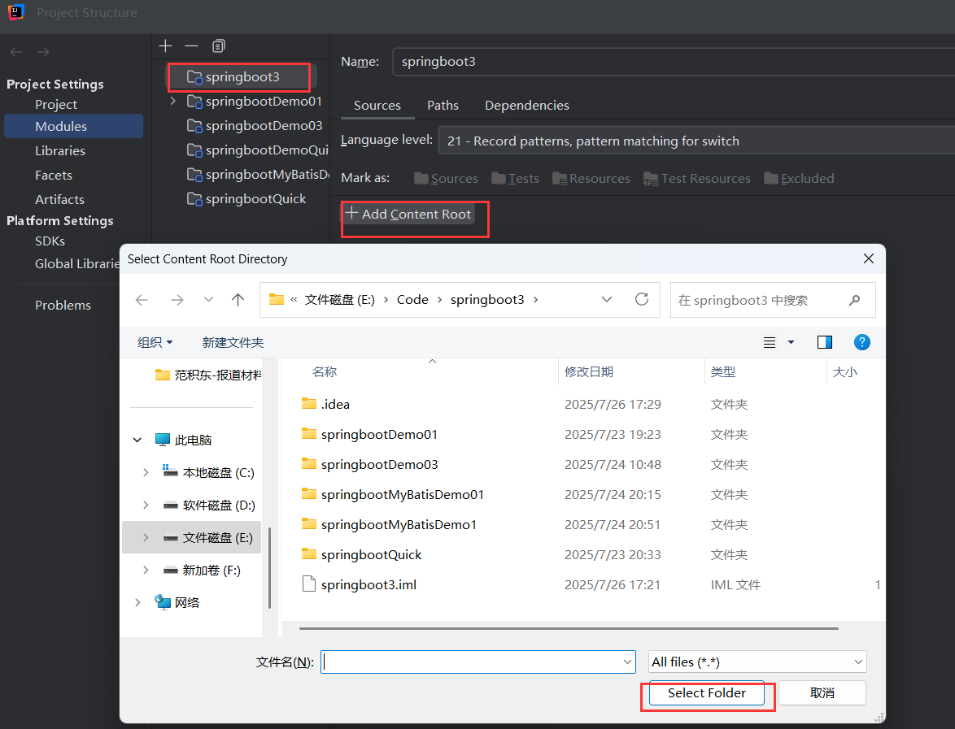Expand 新加卷 (F:) drive
955x729 pixels.
point(146,571)
